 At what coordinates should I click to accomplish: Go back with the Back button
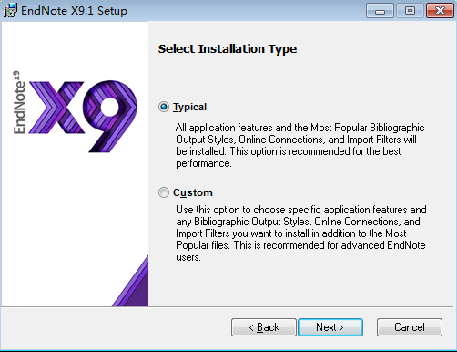point(264,327)
